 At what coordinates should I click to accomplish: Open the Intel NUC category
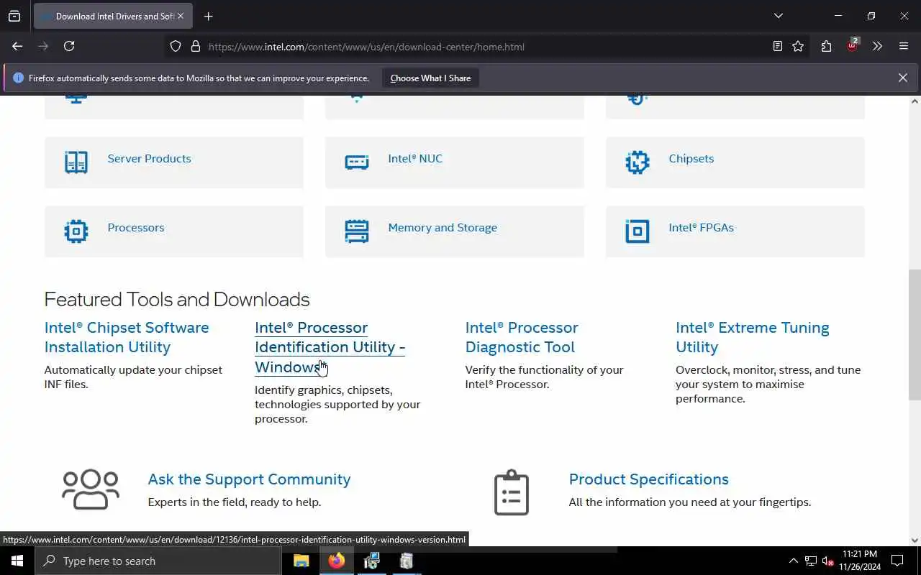click(x=415, y=159)
